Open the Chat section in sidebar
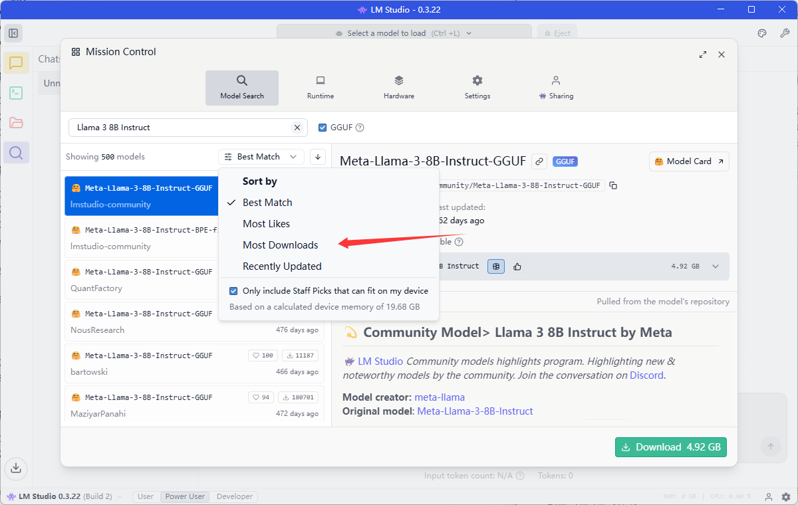 tap(16, 63)
